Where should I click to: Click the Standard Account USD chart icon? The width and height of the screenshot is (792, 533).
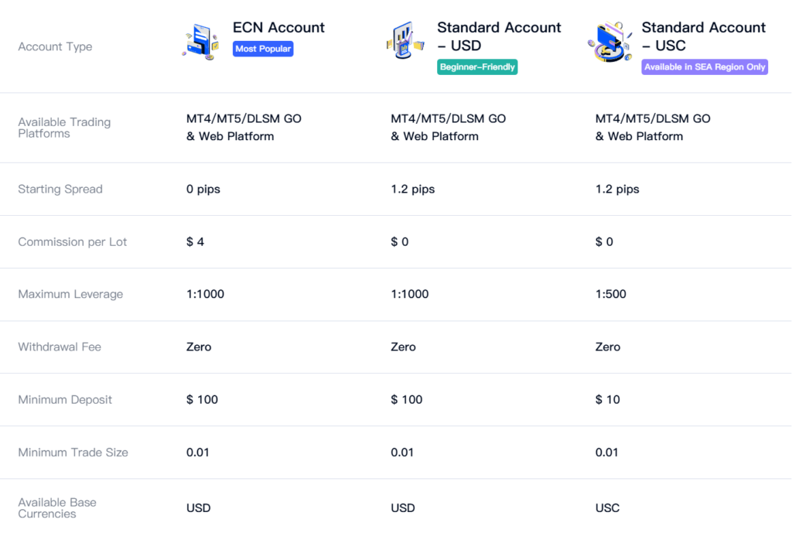point(405,43)
